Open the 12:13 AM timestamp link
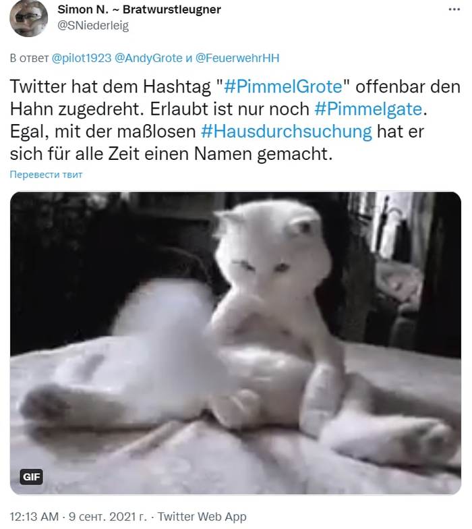The width and height of the screenshot is (472, 529). point(34,517)
